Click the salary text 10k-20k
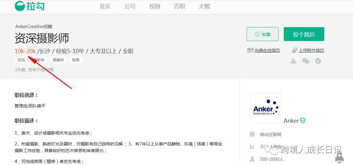Viewport: 353px width, 165px height. tap(25, 51)
